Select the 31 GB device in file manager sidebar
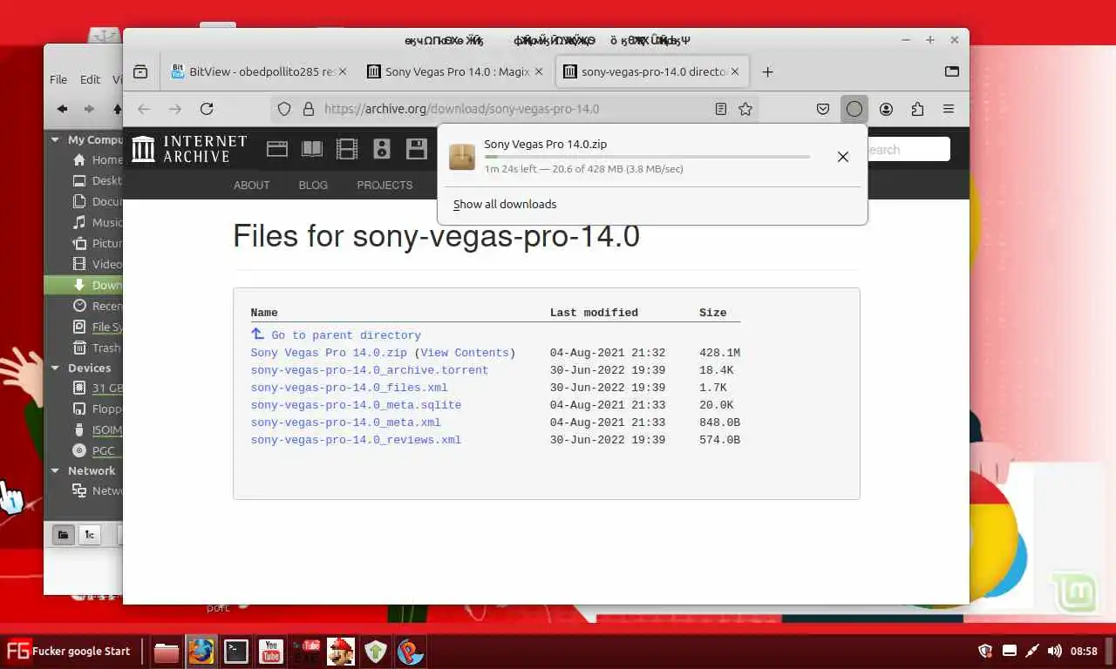Screen dimensions: 1116x669 (96, 389)
